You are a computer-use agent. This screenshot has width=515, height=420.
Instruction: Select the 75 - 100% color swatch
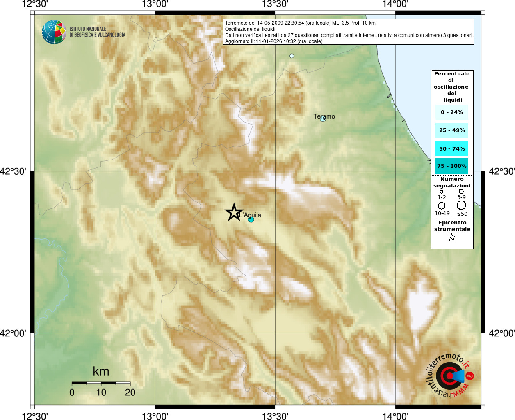[x=452, y=166]
